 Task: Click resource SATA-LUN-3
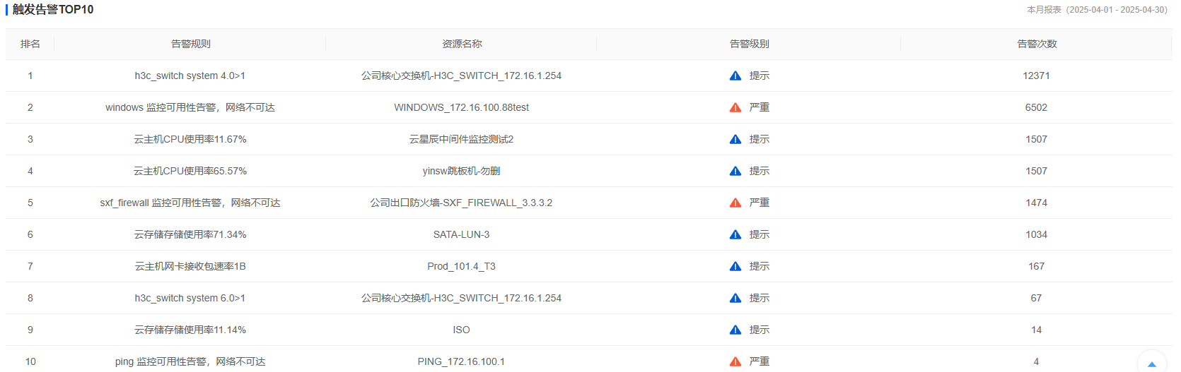462,234
